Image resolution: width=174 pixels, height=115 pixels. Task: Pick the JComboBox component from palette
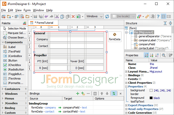pyautogui.click(x=13, y=56)
